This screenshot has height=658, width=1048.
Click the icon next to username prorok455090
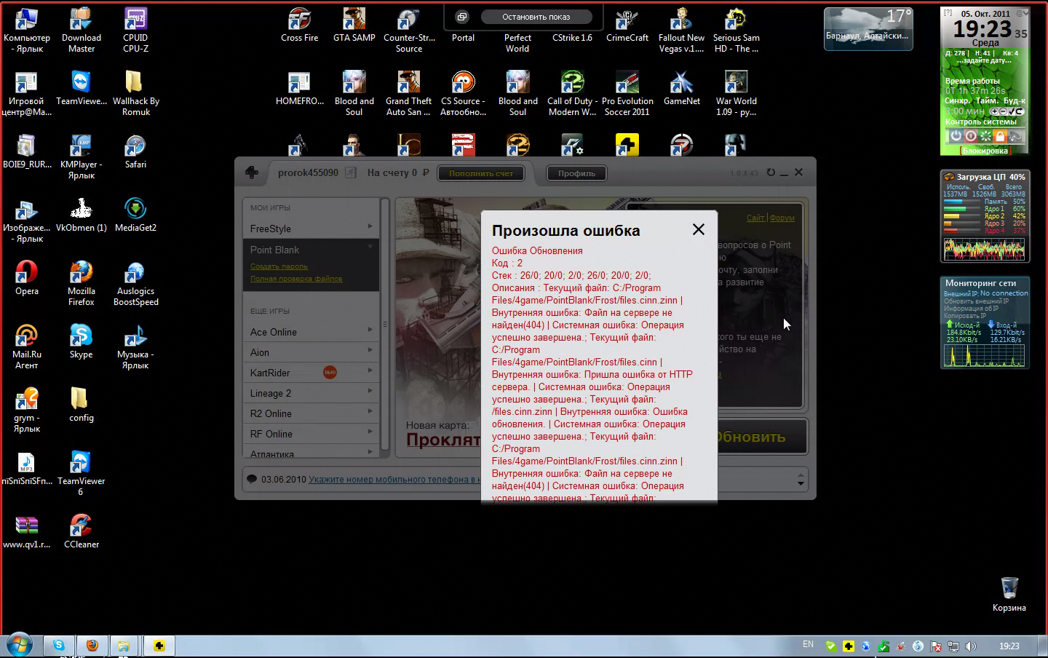350,173
